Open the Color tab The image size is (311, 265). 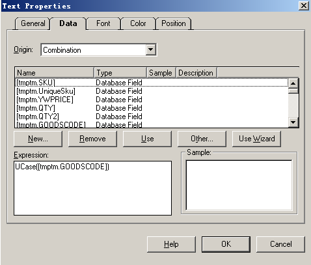tap(138, 23)
